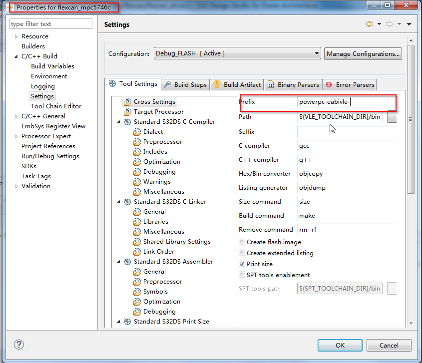Collapse Standard S32DS C Compiler node

click(118, 122)
